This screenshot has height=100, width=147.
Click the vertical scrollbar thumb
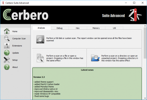145,43
